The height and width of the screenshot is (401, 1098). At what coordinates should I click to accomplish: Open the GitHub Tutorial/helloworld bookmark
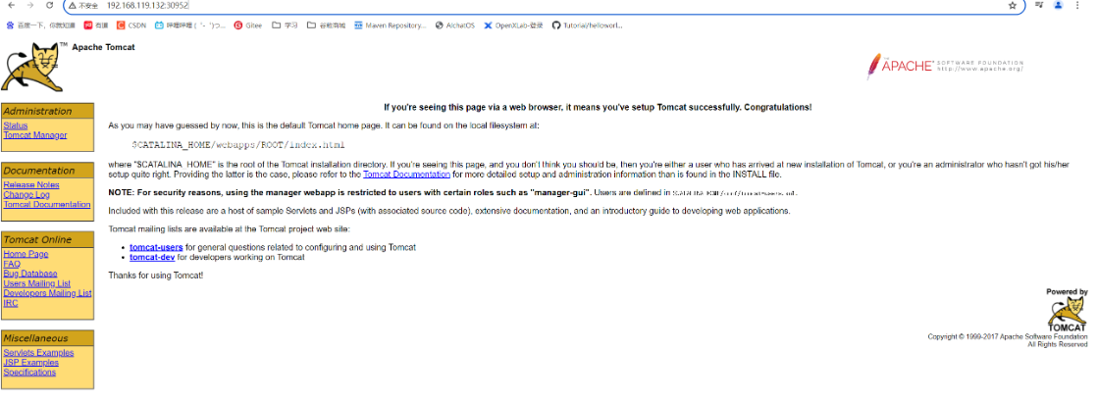[587, 25]
